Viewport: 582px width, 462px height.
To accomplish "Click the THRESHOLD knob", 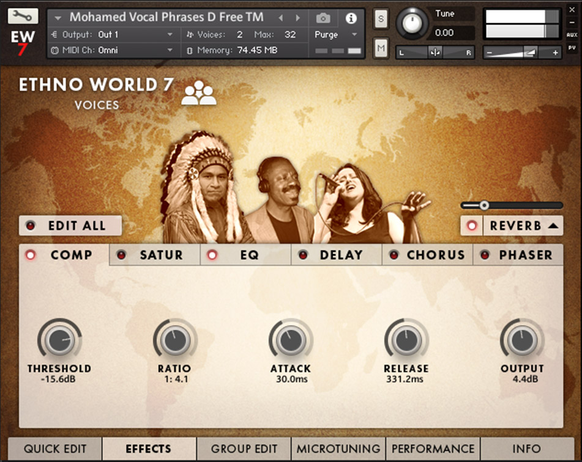I will (x=59, y=340).
